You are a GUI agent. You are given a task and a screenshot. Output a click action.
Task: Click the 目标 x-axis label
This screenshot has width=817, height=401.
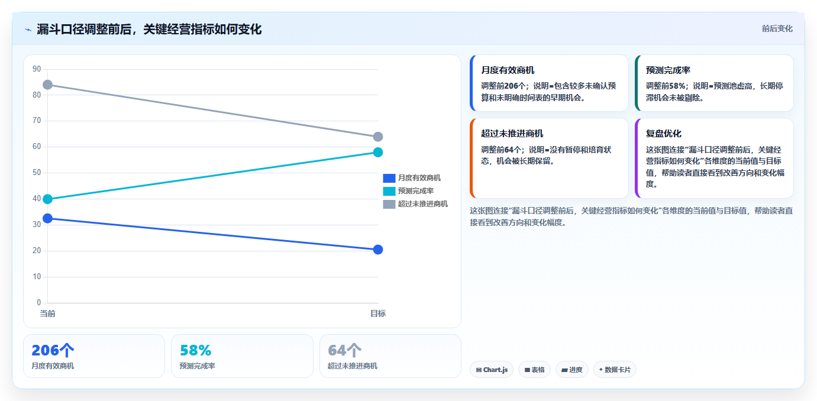pyautogui.click(x=378, y=313)
